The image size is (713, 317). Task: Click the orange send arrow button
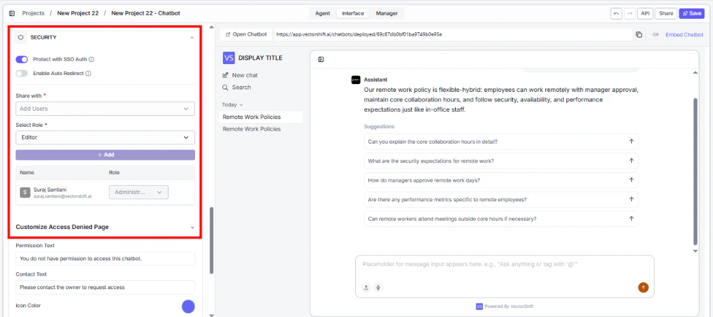tap(644, 287)
